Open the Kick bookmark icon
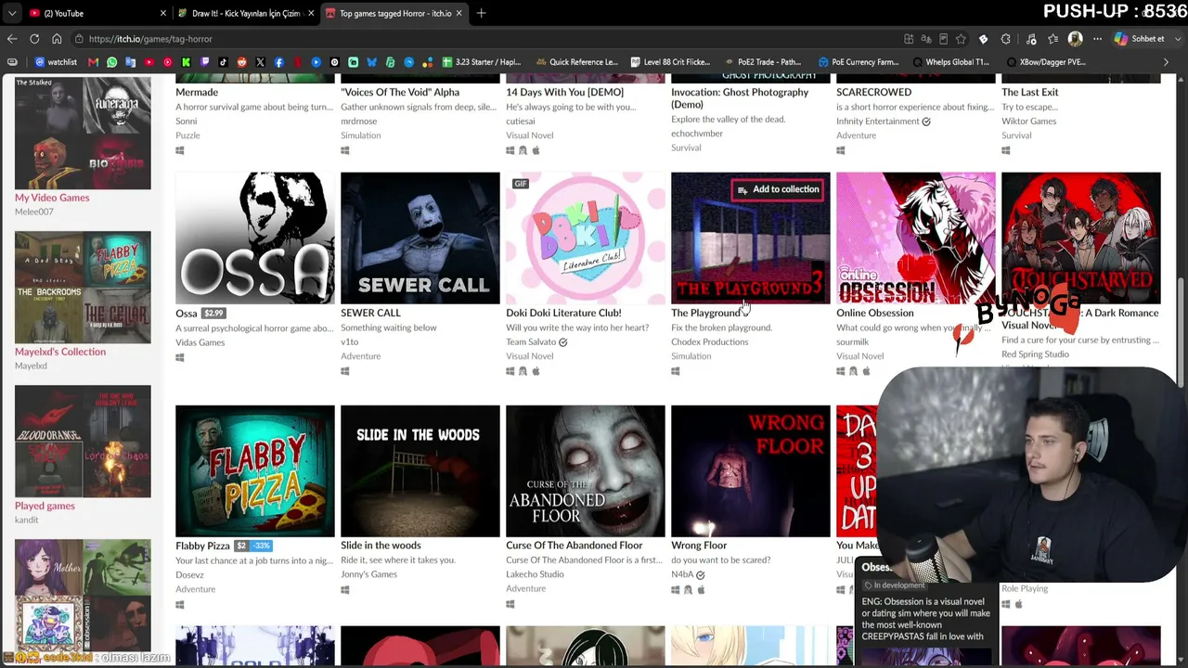This screenshot has width=1188, height=668. tap(187, 62)
